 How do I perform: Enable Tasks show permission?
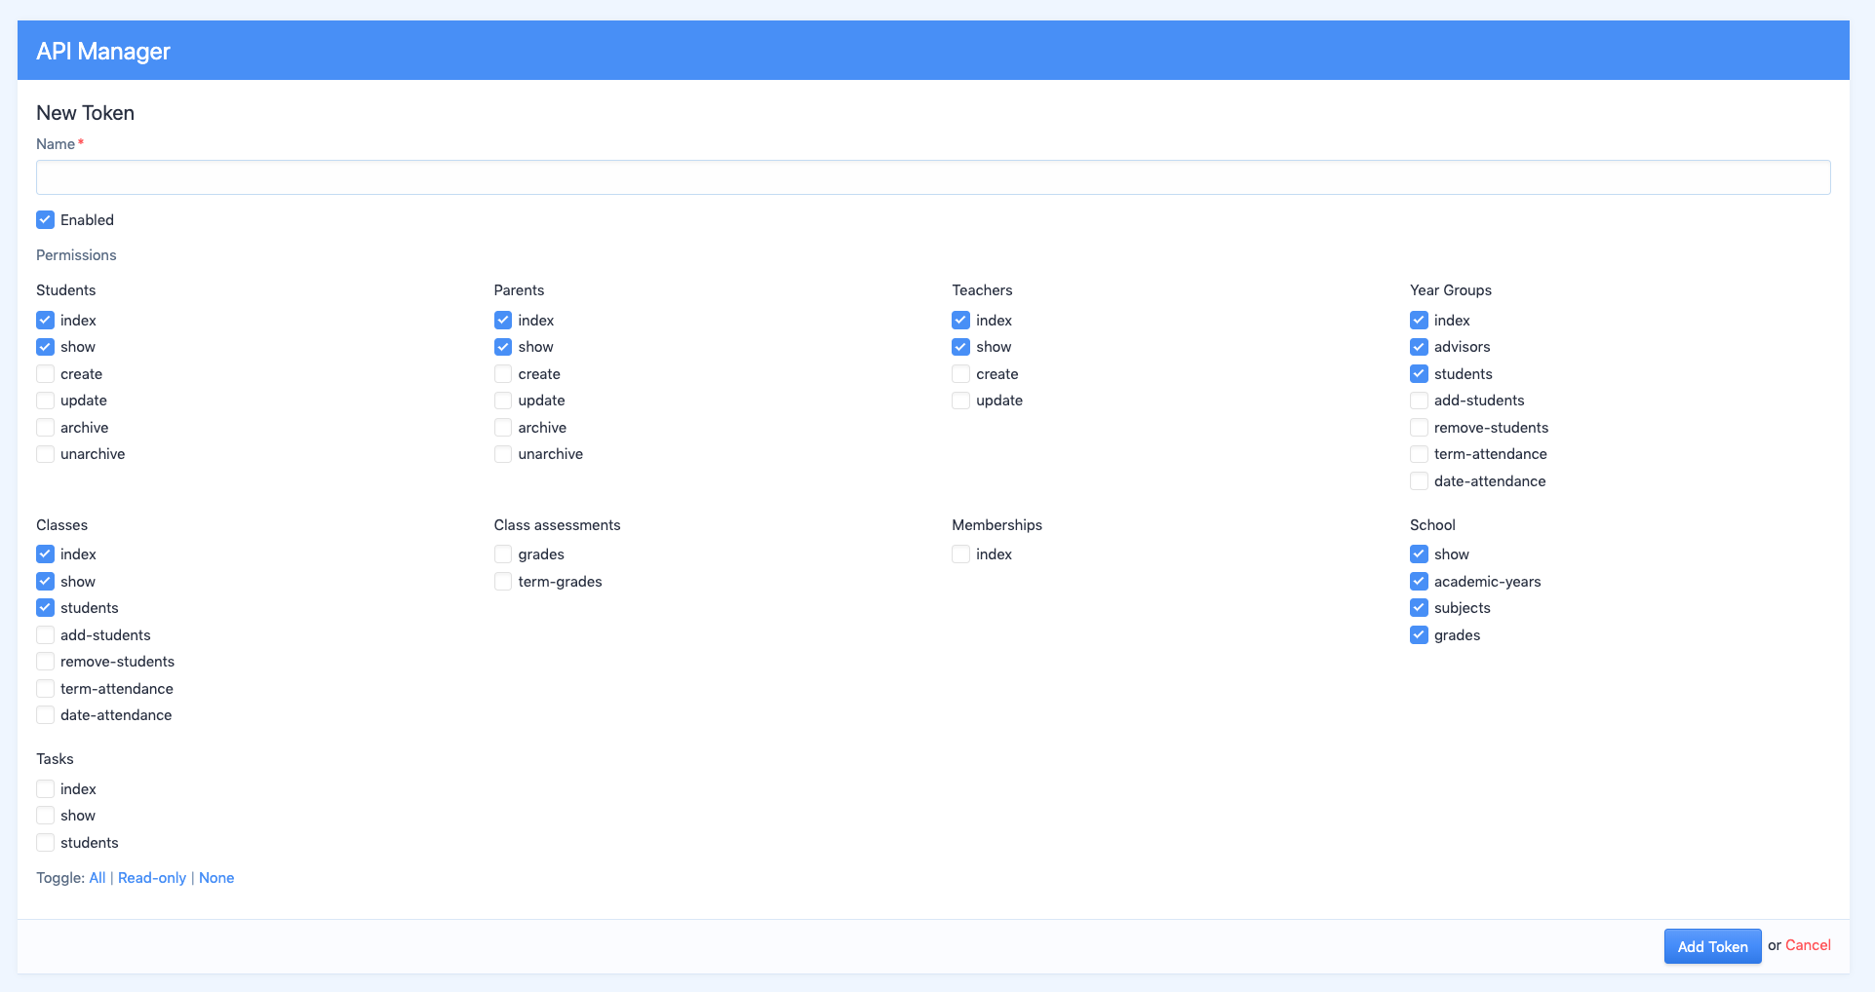click(45, 816)
